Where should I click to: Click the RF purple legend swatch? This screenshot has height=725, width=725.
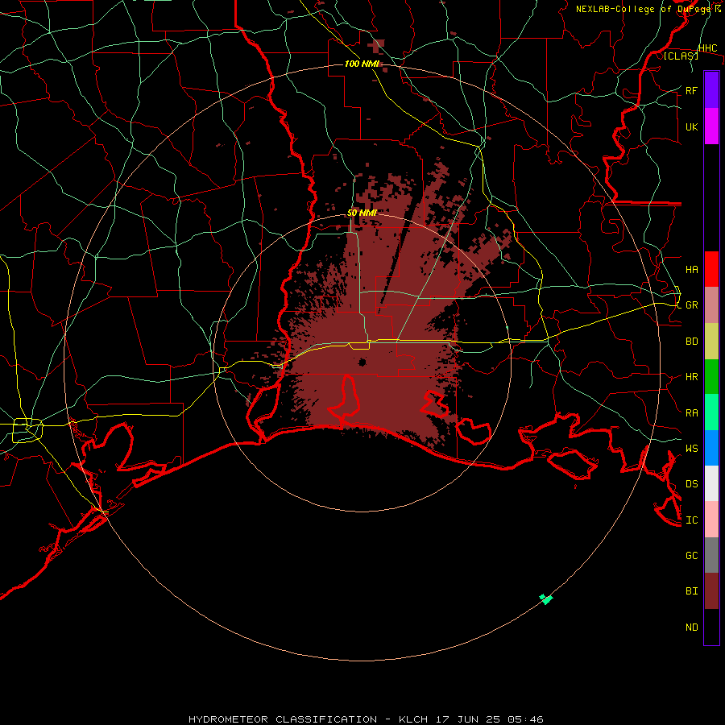pos(711,90)
